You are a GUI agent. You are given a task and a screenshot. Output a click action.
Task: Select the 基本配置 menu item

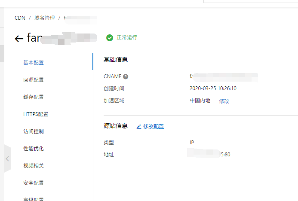pyautogui.click(x=34, y=63)
